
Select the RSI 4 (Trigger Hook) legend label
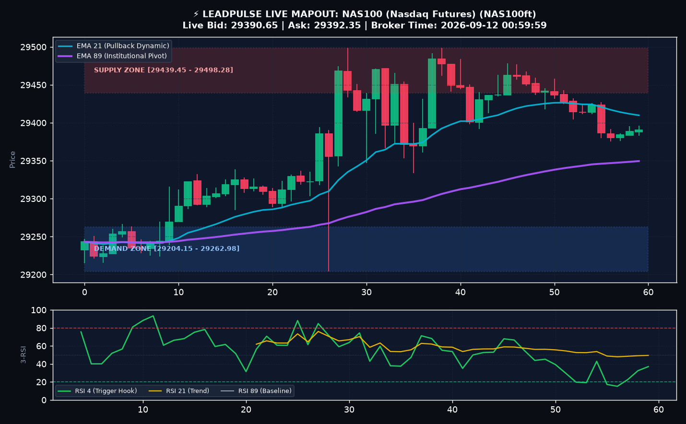pos(106,391)
